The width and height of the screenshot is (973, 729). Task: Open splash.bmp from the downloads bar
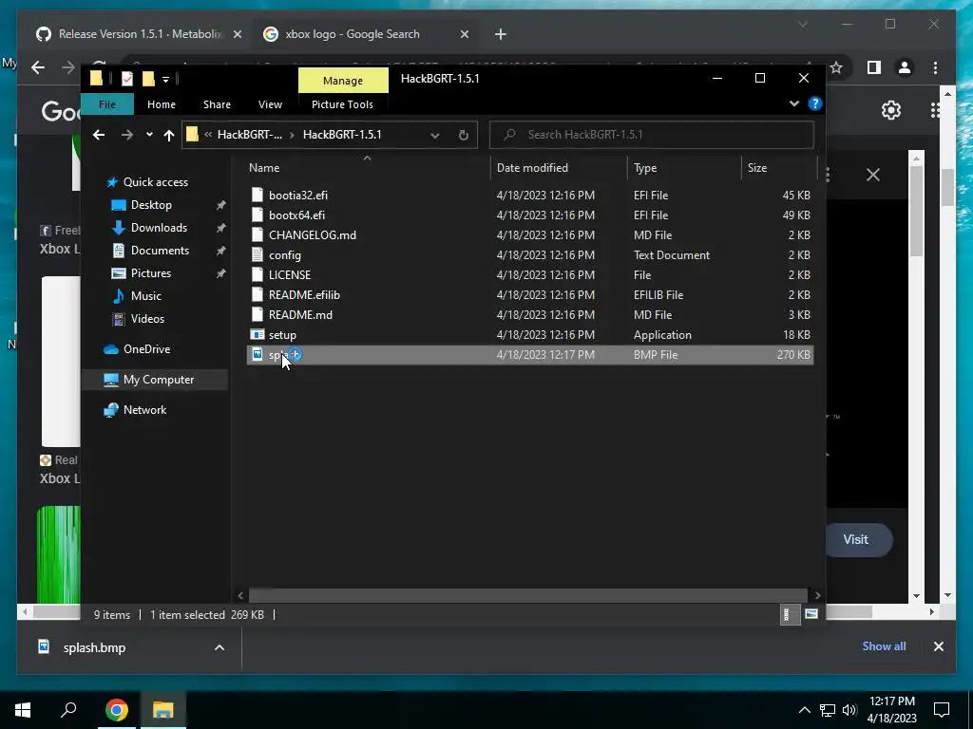point(94,647)
